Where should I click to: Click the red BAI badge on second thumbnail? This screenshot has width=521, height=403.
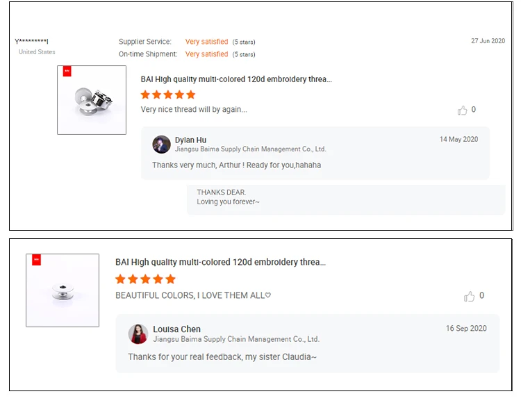point(37,260)
